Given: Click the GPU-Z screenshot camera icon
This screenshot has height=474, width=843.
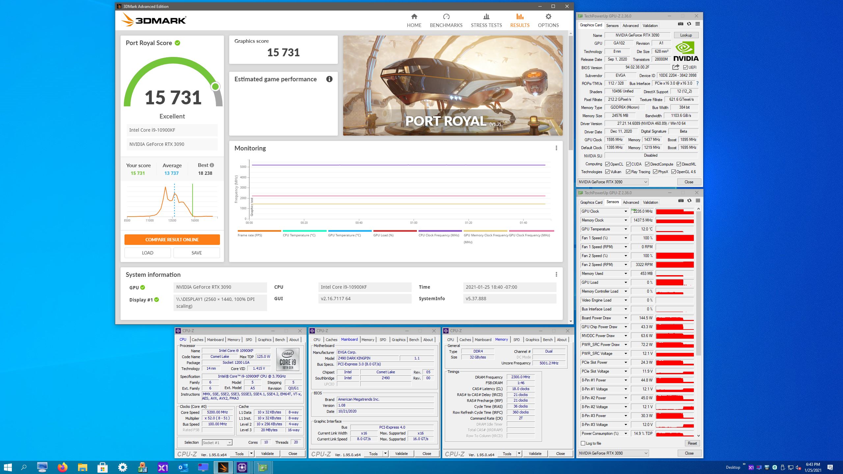Looking at the screenshot, I should click(681, 24).
